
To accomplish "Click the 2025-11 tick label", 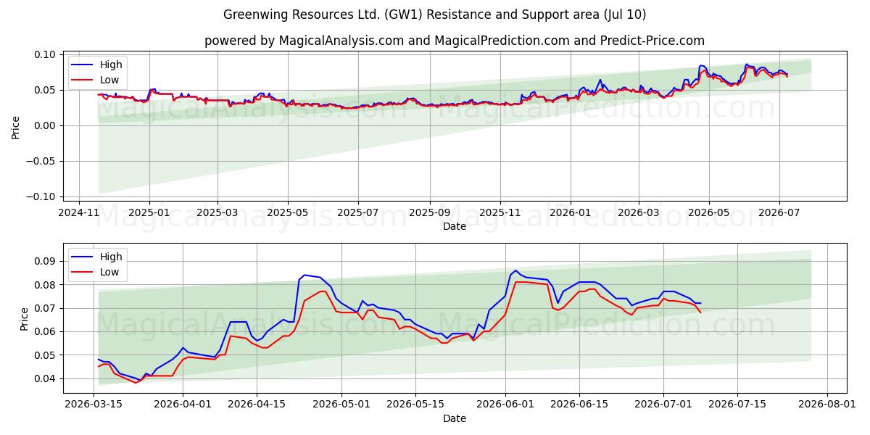I will click(500, 212).
